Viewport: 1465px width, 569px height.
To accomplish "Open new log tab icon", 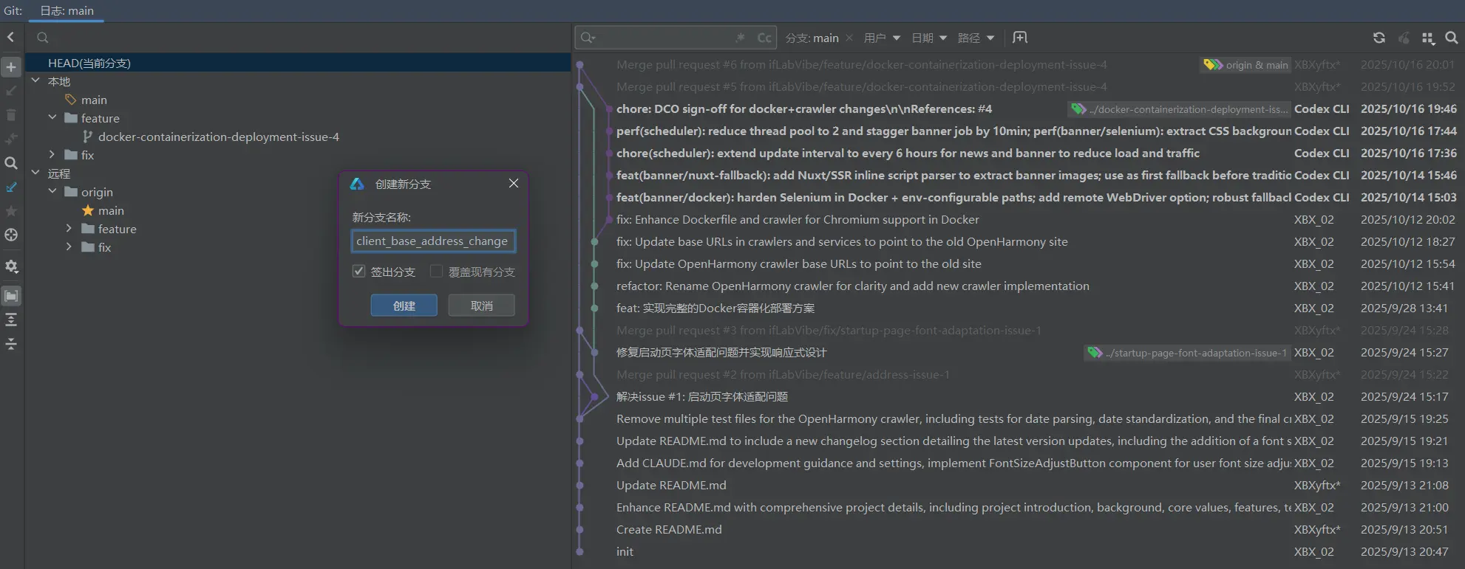I will 1020,38.
